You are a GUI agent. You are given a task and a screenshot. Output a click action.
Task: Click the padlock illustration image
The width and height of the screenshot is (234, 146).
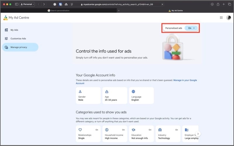point(173,47)
